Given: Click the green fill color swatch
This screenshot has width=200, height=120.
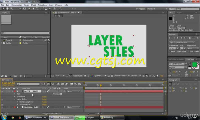Looking at the screenshot, I should (194, 64).
